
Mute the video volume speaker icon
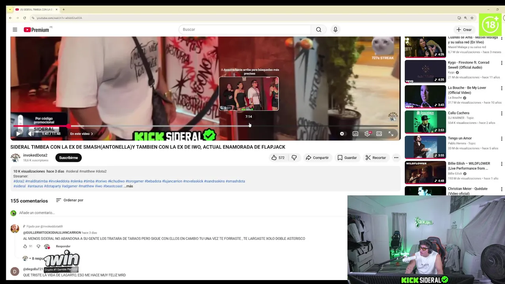tap(31, 134)
